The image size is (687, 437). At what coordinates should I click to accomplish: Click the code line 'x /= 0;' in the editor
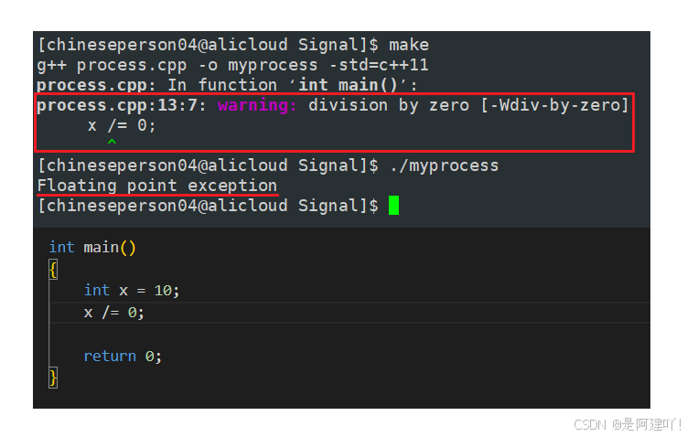tap(114, 313)
